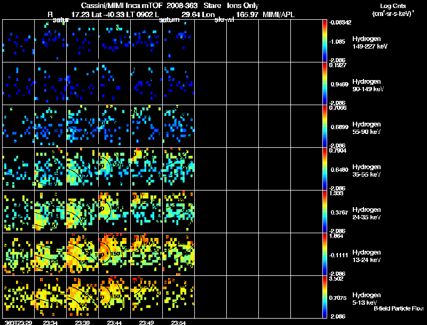Click the '29.64 Lon' header value
Screen dimensions: 427x325
coord(198,15)
